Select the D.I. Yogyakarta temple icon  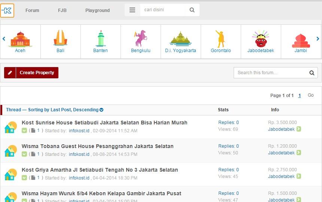[x=180, y=39]
